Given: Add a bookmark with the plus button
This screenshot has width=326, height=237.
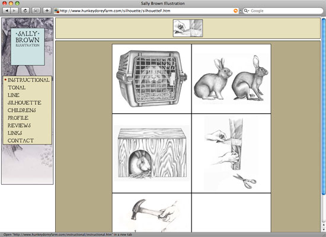Looking at the screenshot, I should tap(47, 11).
